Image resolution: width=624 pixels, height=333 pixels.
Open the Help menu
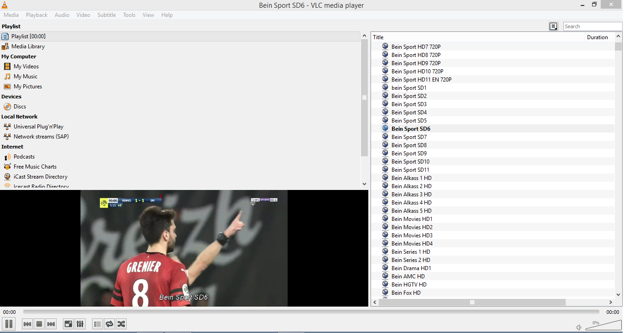(167, 15)
